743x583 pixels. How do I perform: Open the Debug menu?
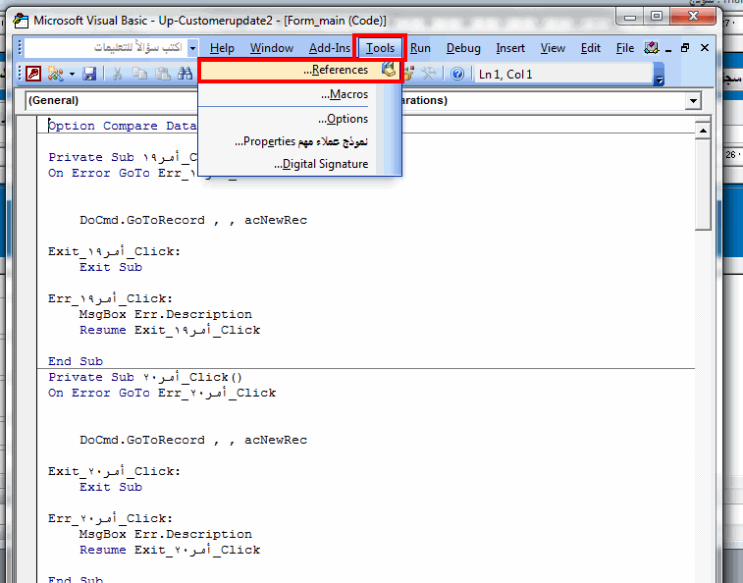tap(463, 48)
